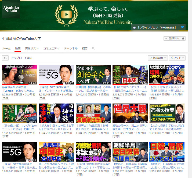
Task: Click title 【政治】なぜ増え続ける？「消費税増税」
Action: click(166, 89)
